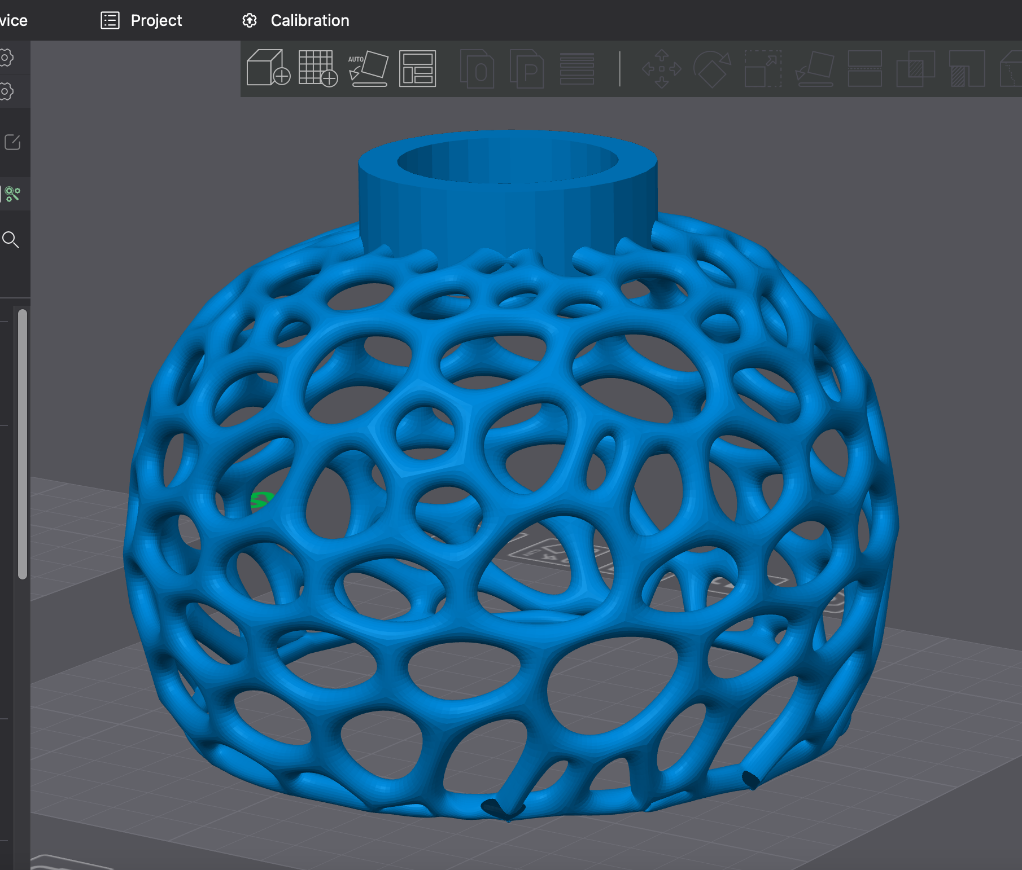Select the Support painting tool icon

967,68
